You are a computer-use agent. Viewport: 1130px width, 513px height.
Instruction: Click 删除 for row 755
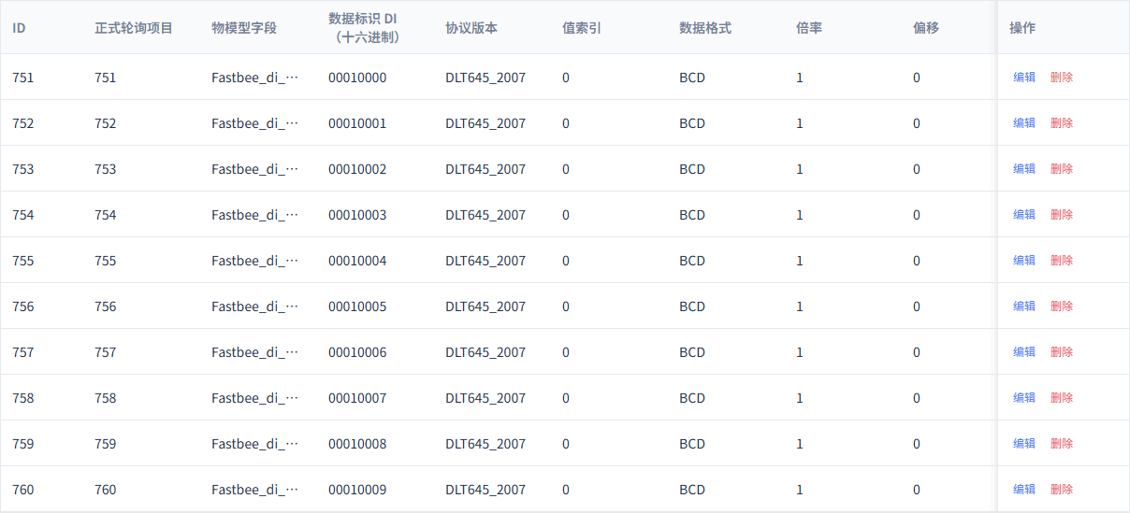click(x=1062, y=261)
